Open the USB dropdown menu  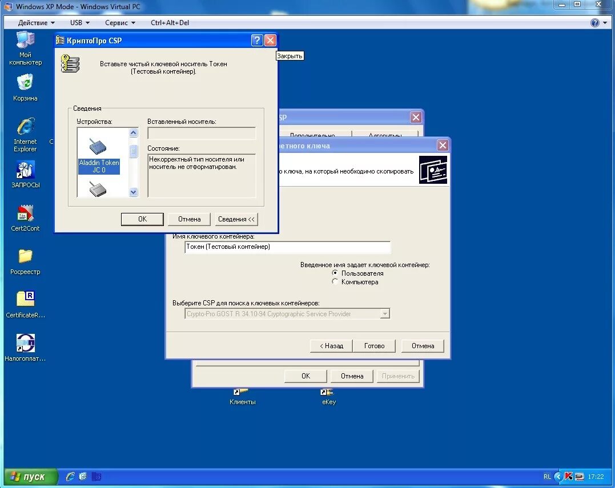79,23
